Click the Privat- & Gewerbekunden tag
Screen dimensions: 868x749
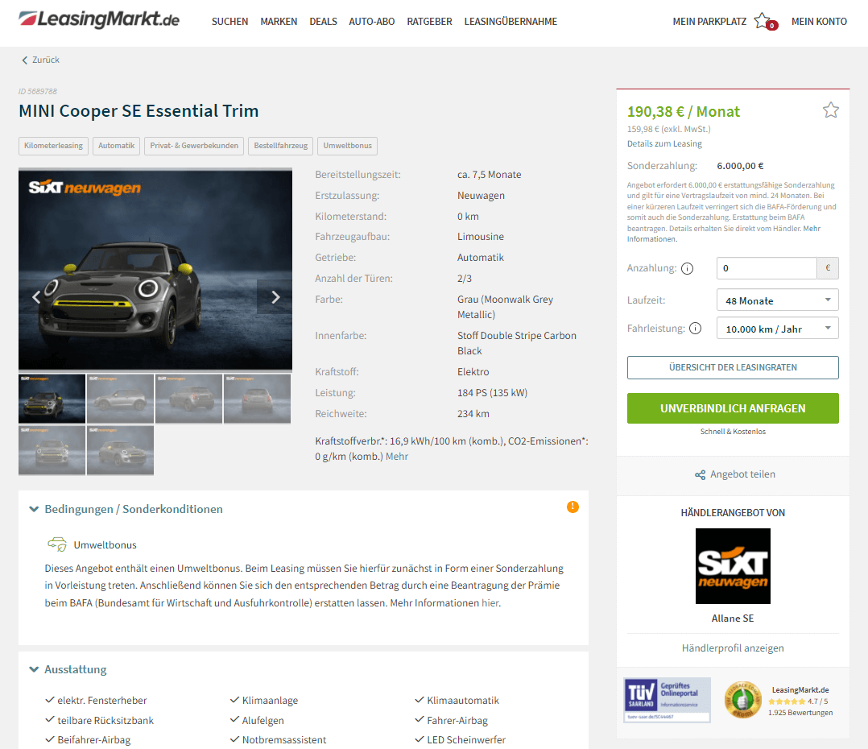[194, 146]
